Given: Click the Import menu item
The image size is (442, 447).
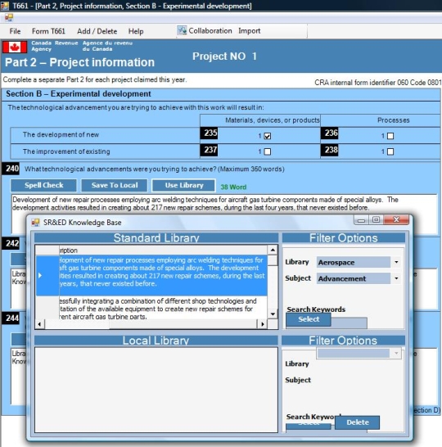Looking at the screenshot, I should tap(250, 31).
